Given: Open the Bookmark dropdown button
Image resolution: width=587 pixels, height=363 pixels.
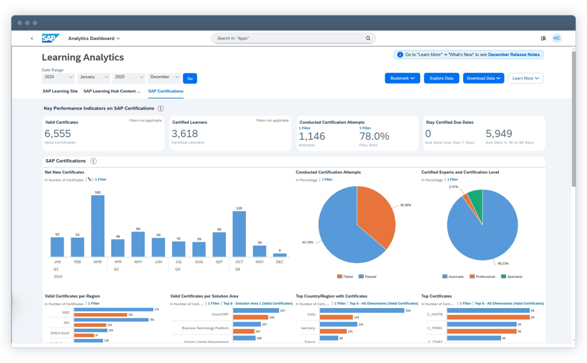Looking at the screenshot, I should [402, 78].
